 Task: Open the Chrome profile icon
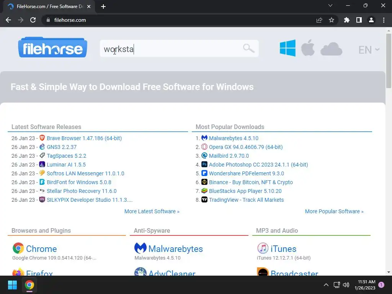click(371, 20)
